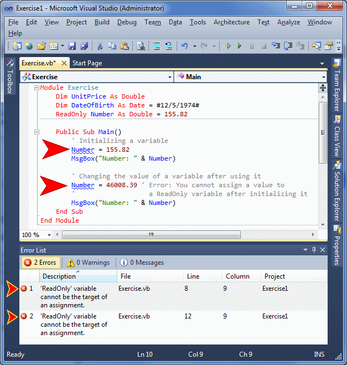Click the Start Without Debugging outlined play icon
347x365 pixels.
point(227,46)
